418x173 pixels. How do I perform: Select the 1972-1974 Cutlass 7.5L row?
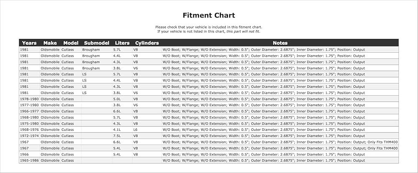pos(209,136)
